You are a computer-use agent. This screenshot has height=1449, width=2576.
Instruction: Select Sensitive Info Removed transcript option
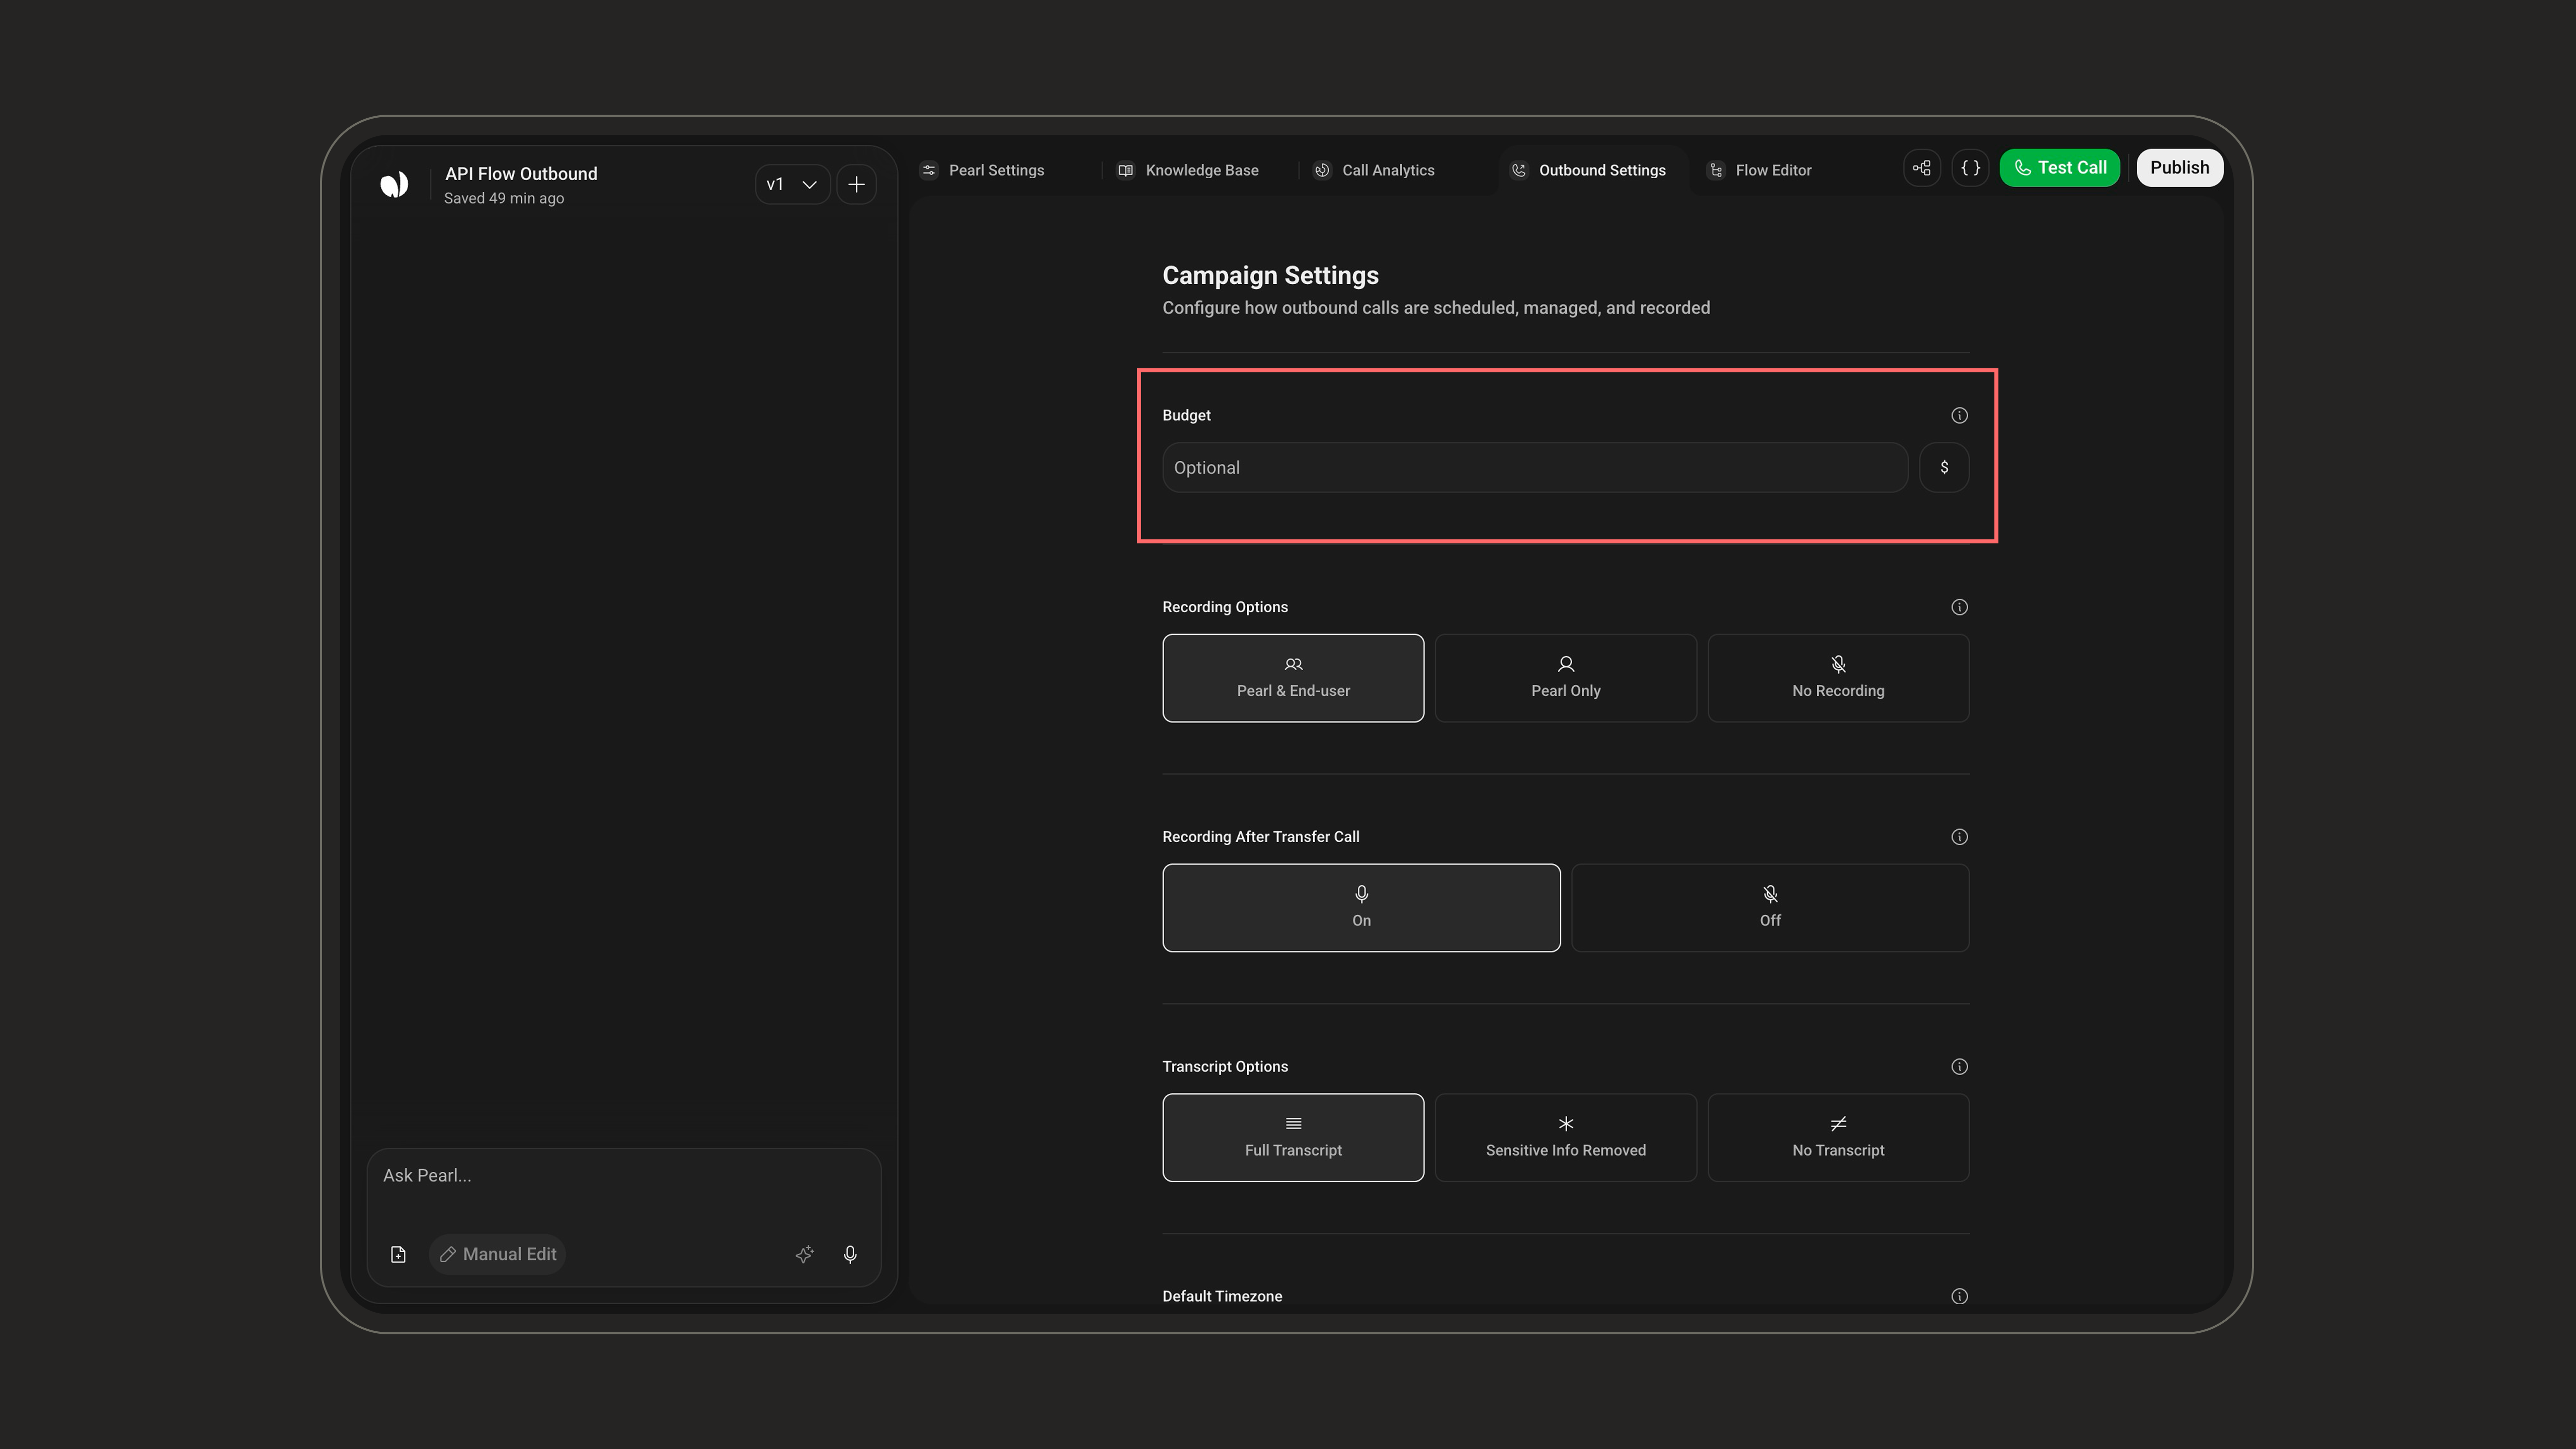coord(1566,1137)
